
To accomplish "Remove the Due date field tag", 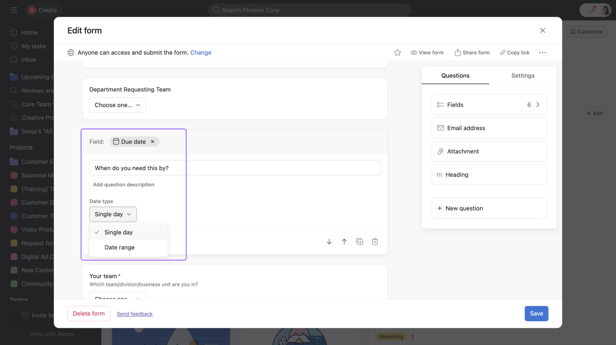I will pyautogui.click(x=153, y=142).
